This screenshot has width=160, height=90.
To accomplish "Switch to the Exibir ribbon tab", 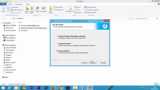I will click(x=28, y=4).
